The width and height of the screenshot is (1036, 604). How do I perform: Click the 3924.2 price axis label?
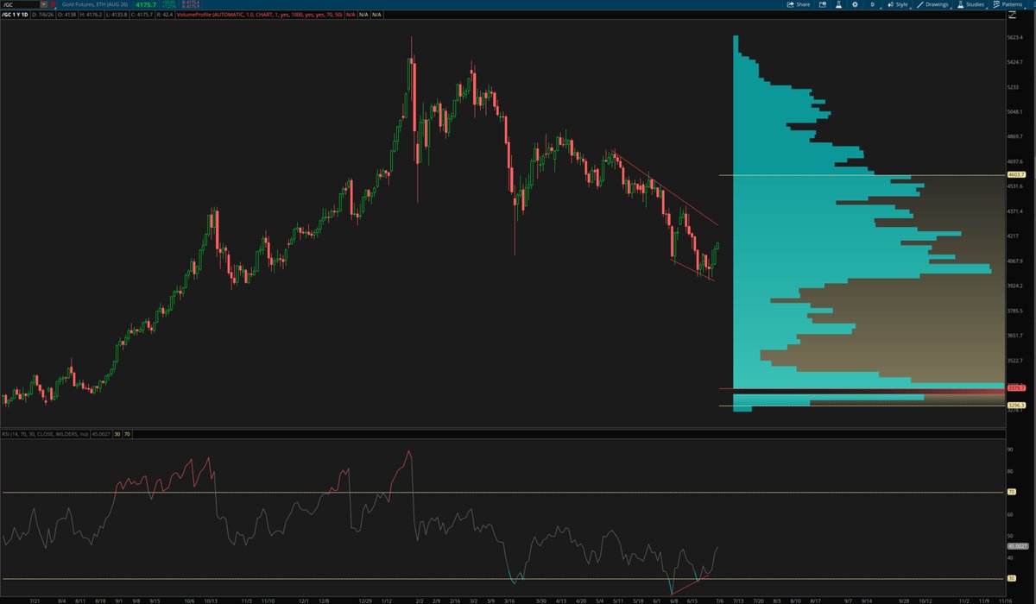(1016, 285)
